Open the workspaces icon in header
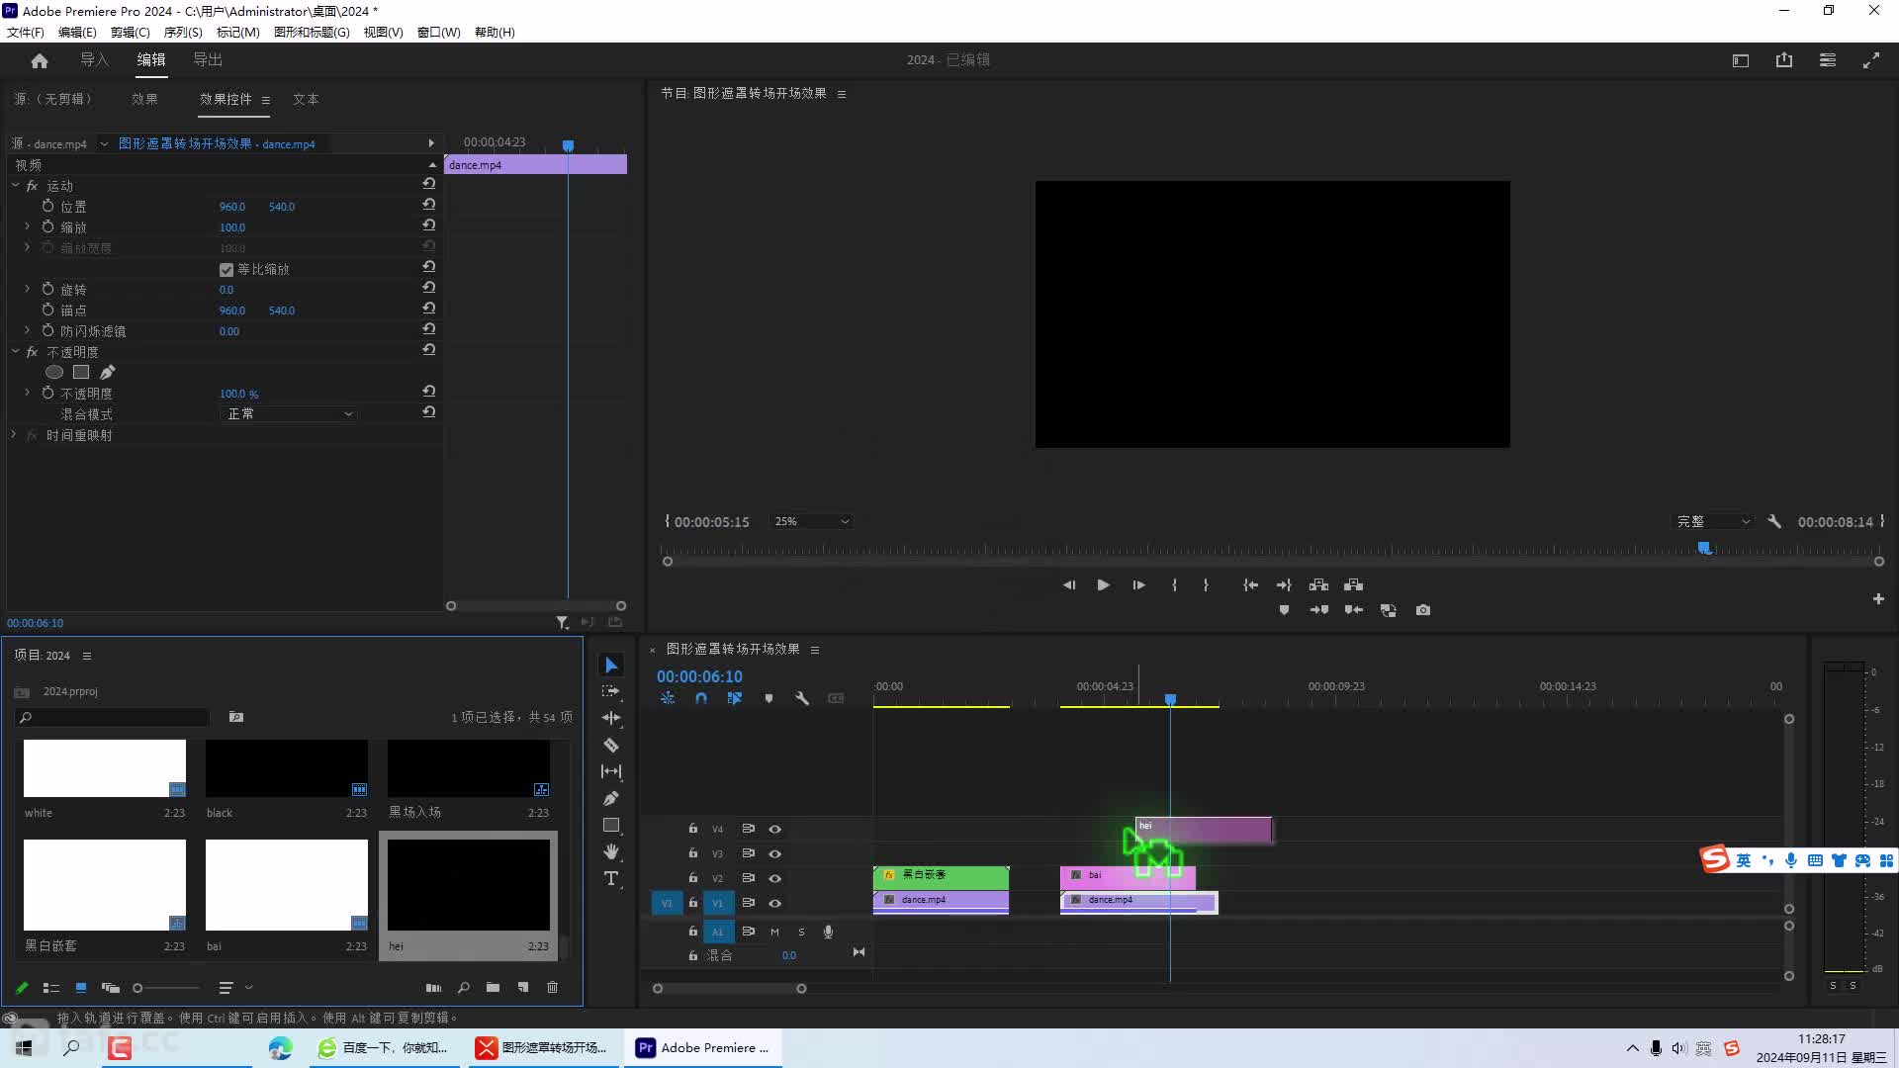 [x=1828, y=60]
